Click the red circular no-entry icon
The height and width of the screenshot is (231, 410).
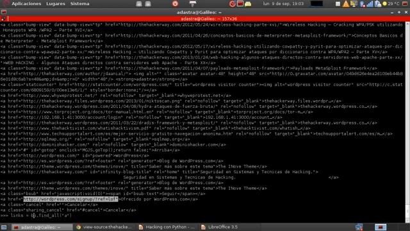tap(232, 4)
